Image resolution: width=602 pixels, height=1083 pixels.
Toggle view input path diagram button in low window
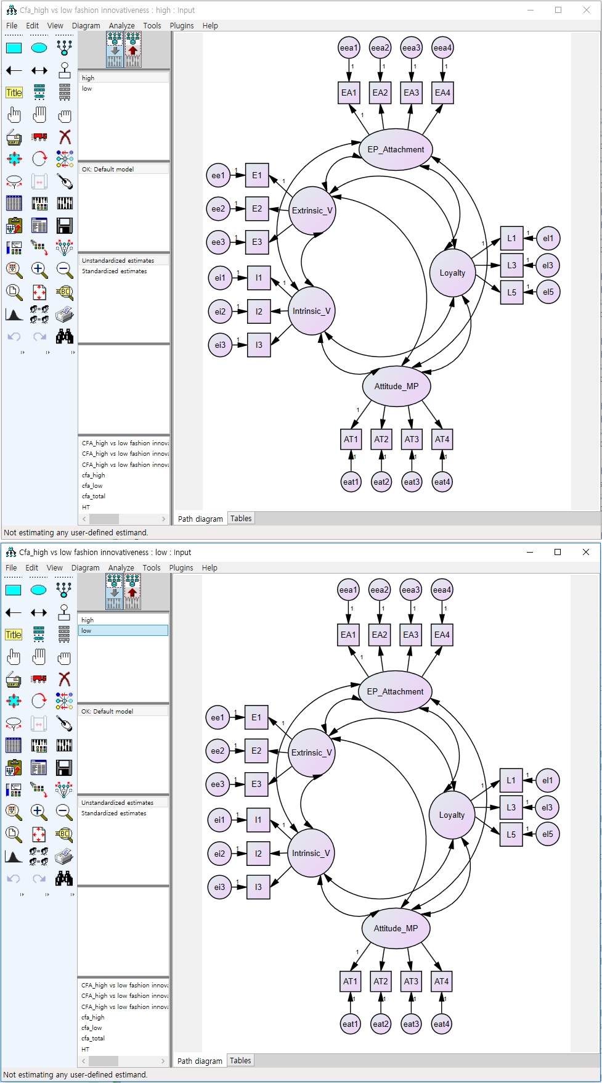(x=114, y=591)
